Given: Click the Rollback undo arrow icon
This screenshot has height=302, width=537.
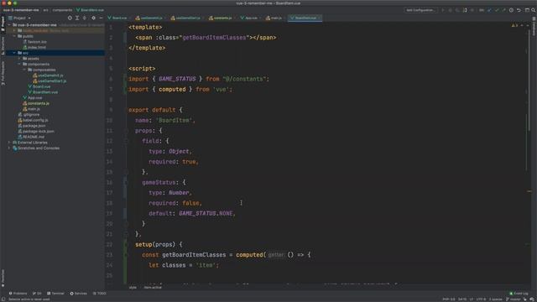Looking at the screenshot, I should coord(519,10).
